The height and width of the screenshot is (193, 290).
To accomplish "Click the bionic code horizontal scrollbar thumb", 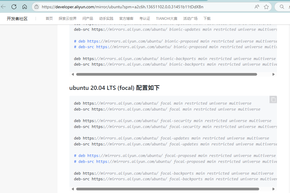I will click(167, 74).
